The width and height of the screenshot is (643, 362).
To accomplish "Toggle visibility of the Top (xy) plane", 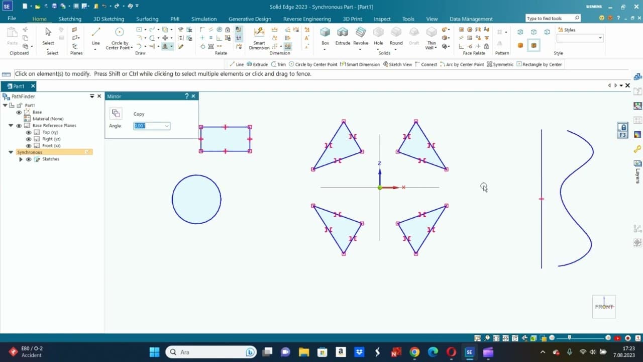I will 29,132.
